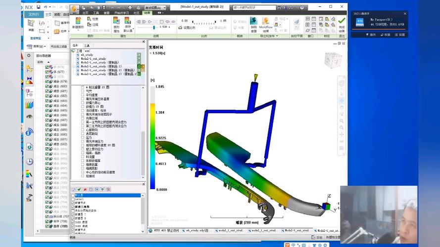Tick the 平均速度 result checkbox
This screenshot has width=440, height=247.
click(x=83, y=95)
